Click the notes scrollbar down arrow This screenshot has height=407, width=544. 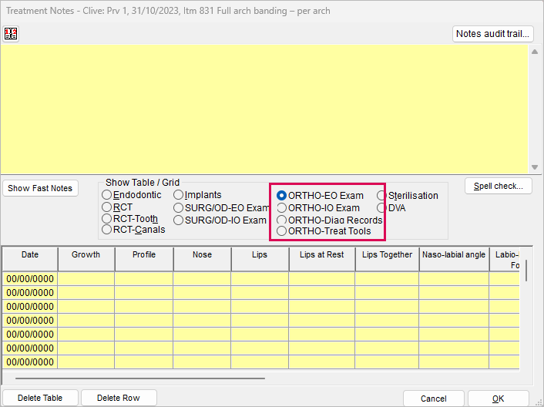click(535, 167)
